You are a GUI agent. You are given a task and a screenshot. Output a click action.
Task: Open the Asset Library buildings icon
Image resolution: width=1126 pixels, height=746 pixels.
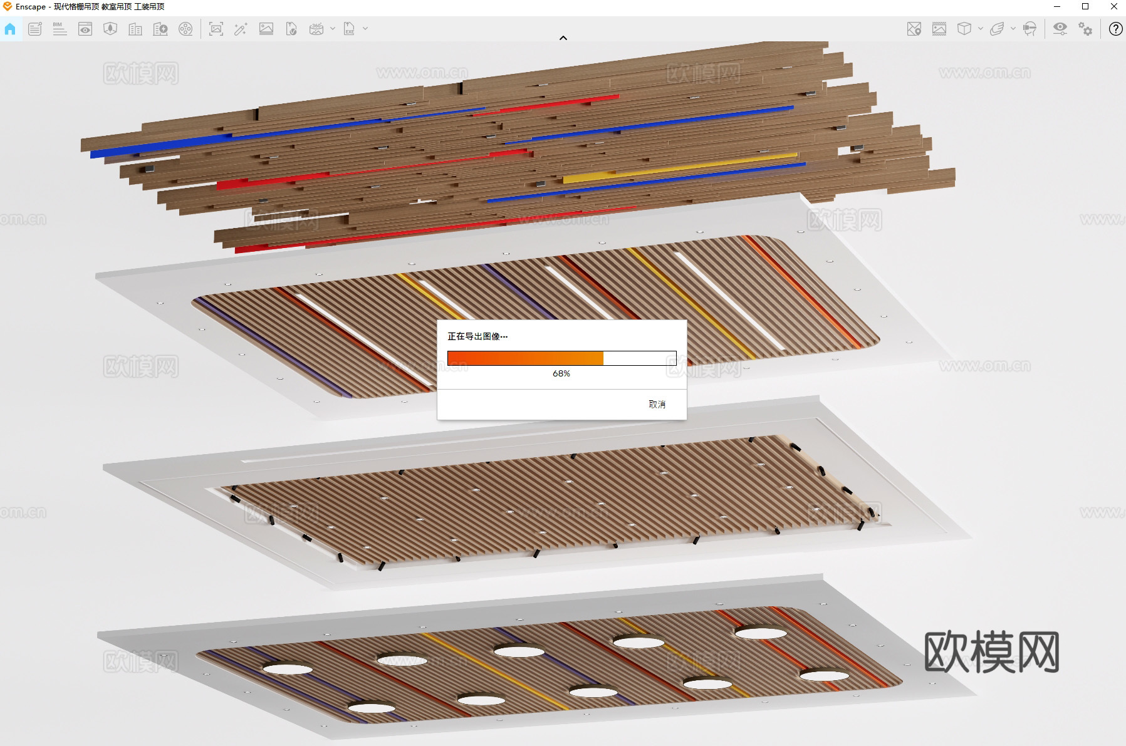[135, 29]
